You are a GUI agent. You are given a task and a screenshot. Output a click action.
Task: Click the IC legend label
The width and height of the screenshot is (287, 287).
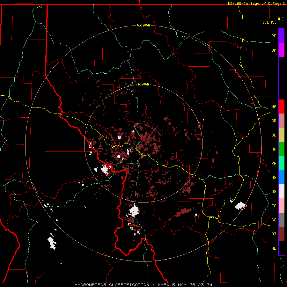[274, 206]
